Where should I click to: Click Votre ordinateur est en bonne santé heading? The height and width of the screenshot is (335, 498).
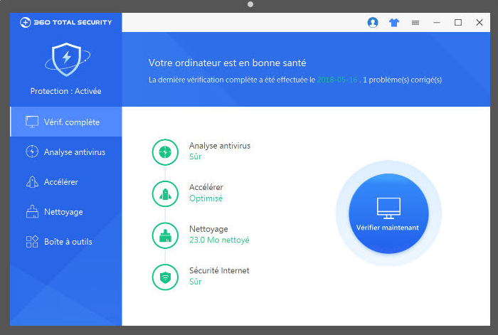coord(228,63)
